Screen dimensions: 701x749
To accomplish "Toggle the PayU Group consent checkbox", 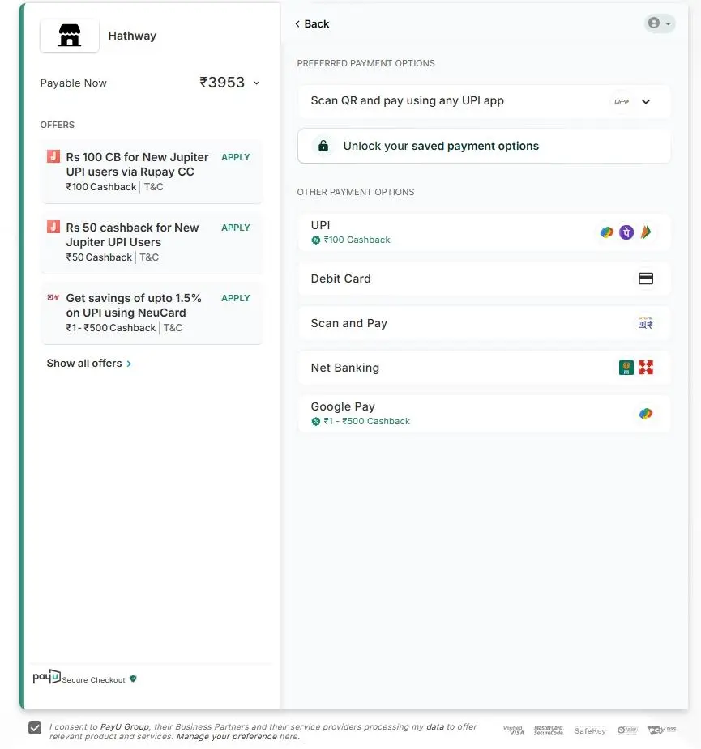I will 35,727.
